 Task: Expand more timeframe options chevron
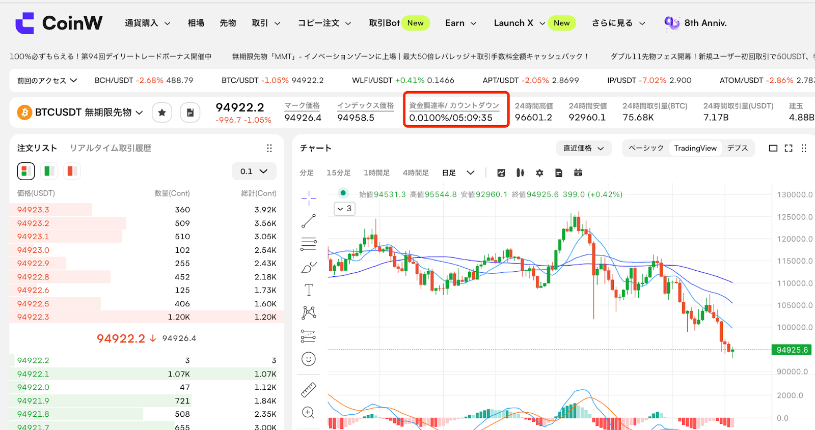tap(471, 173)
